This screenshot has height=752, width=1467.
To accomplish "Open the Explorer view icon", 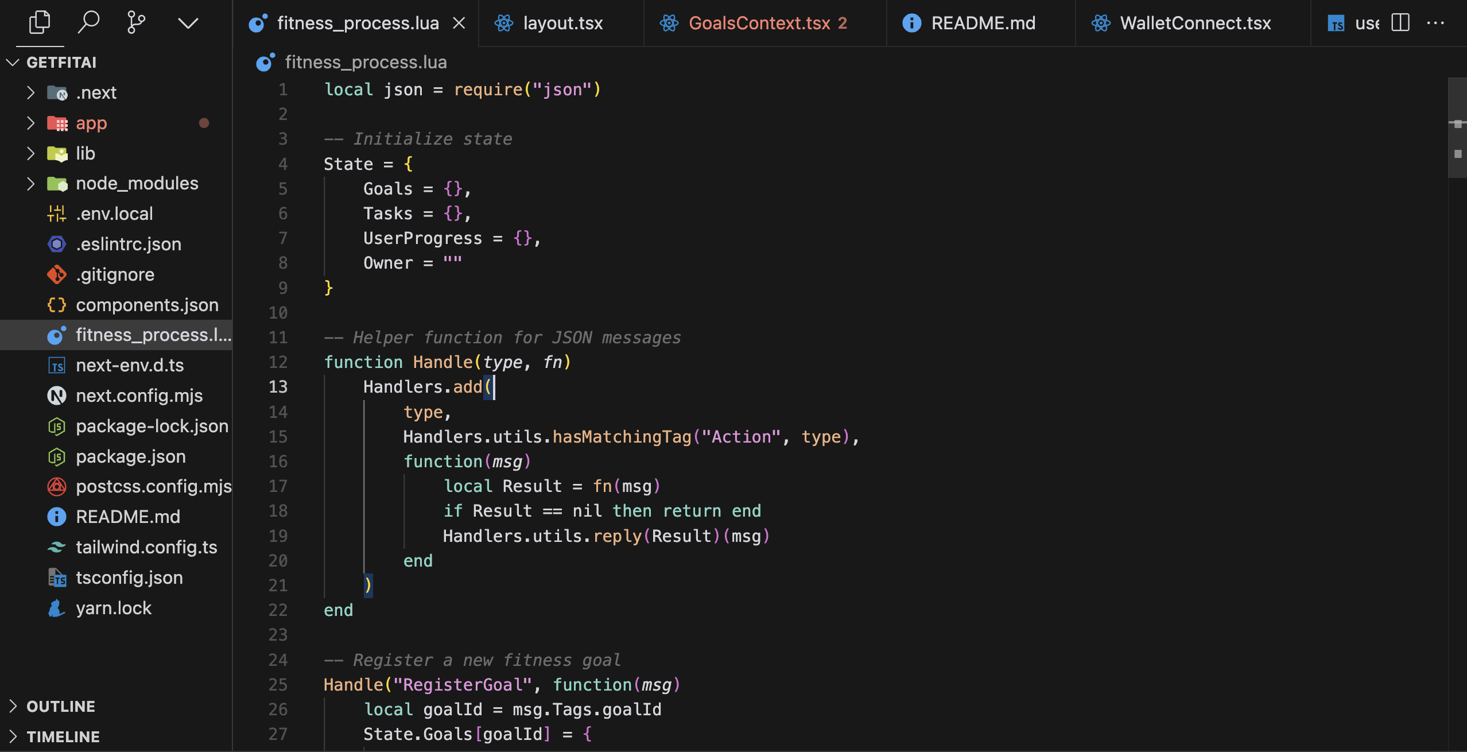I will [x=40, y=23].
